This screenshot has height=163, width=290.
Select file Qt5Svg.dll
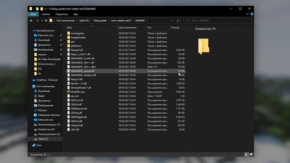[76, 113]
